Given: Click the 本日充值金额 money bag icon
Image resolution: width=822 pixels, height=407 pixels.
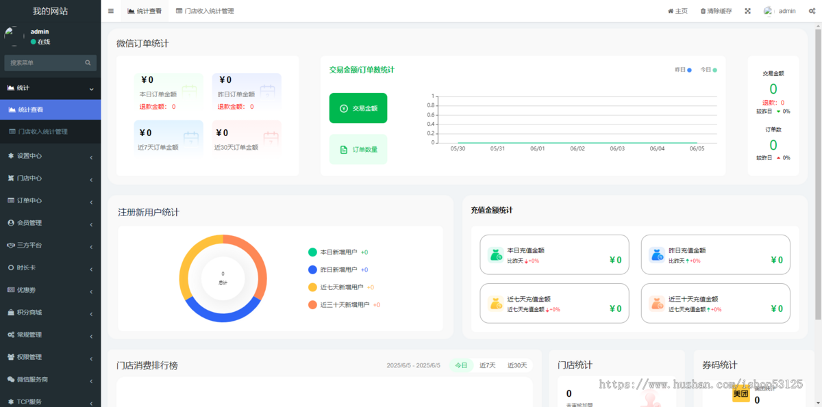Looking at the screenshot, I should [x=496, y=255].
